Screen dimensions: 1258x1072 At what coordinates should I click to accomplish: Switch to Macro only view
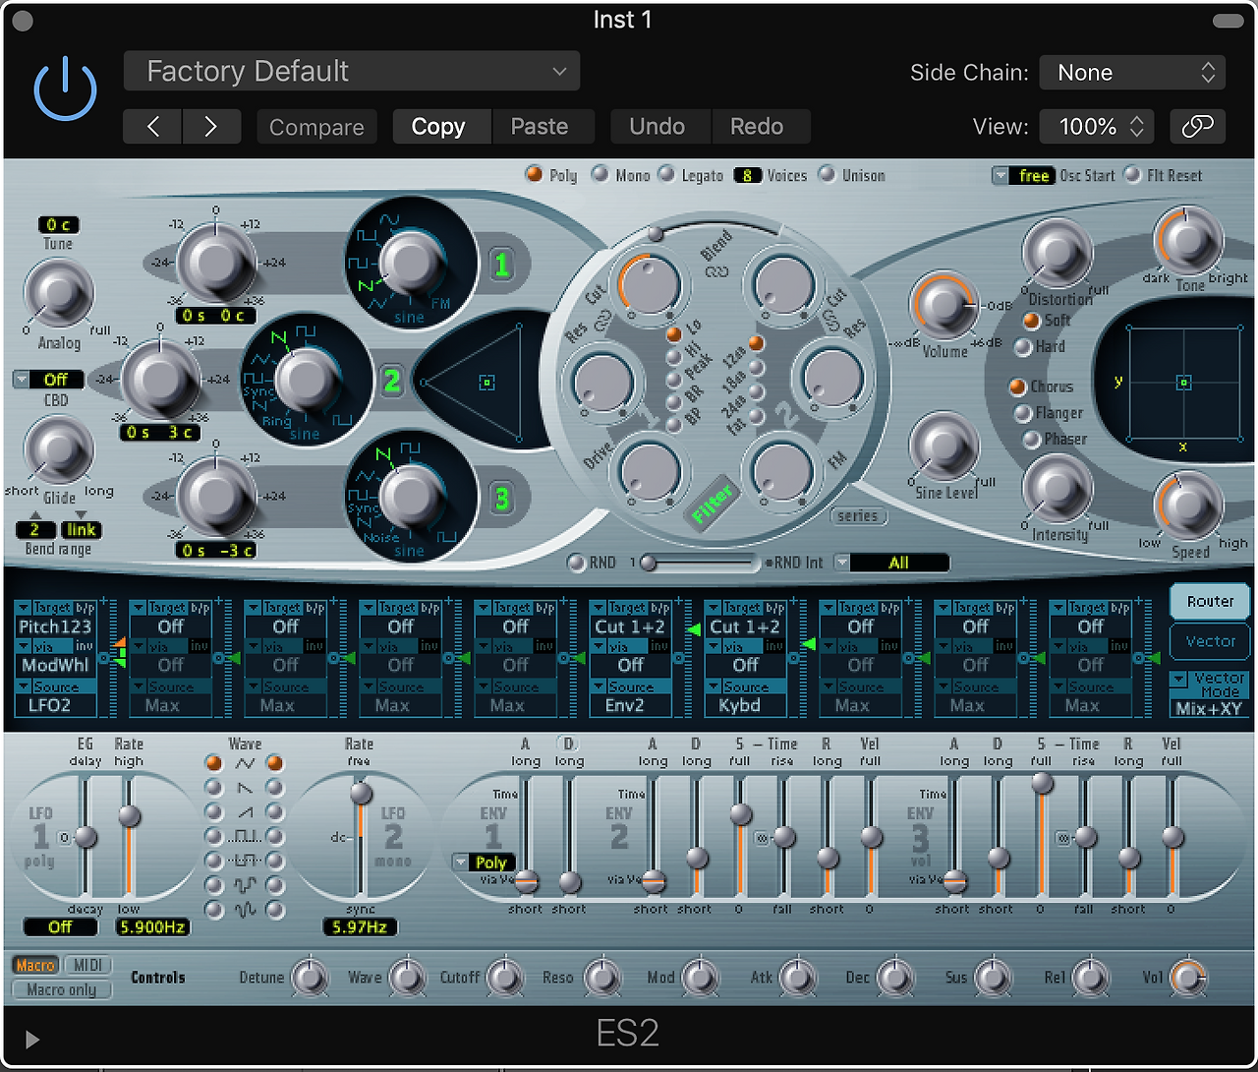tap(61, 989)
